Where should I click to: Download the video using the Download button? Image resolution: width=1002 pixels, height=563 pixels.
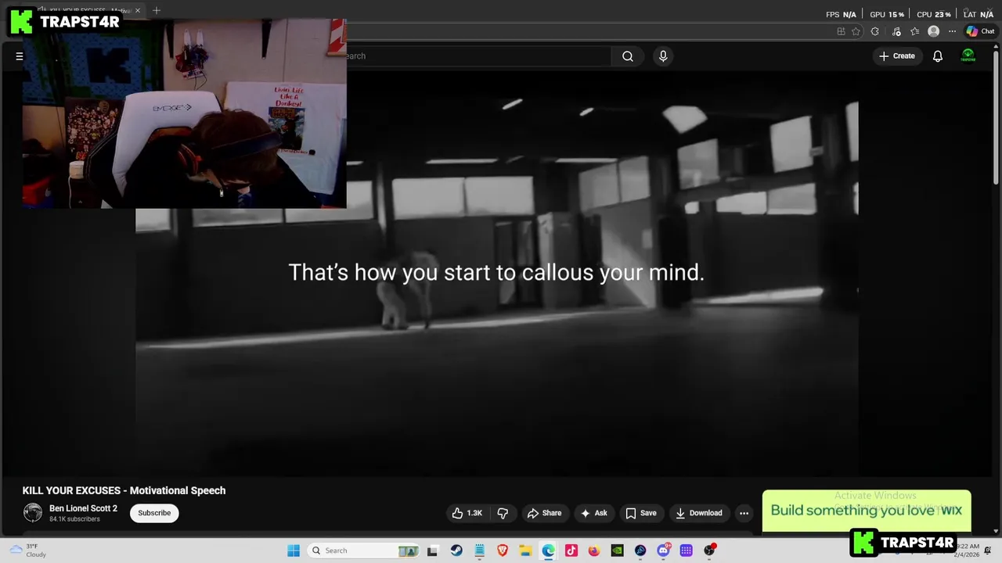(698, 513)
